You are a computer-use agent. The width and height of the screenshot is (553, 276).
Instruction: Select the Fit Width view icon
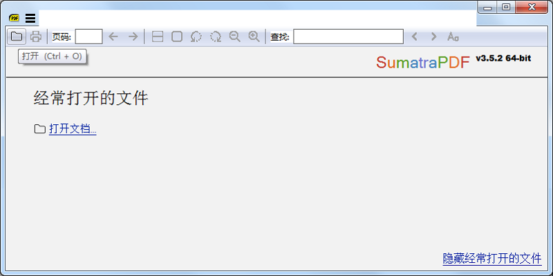[x=158, y=37]
